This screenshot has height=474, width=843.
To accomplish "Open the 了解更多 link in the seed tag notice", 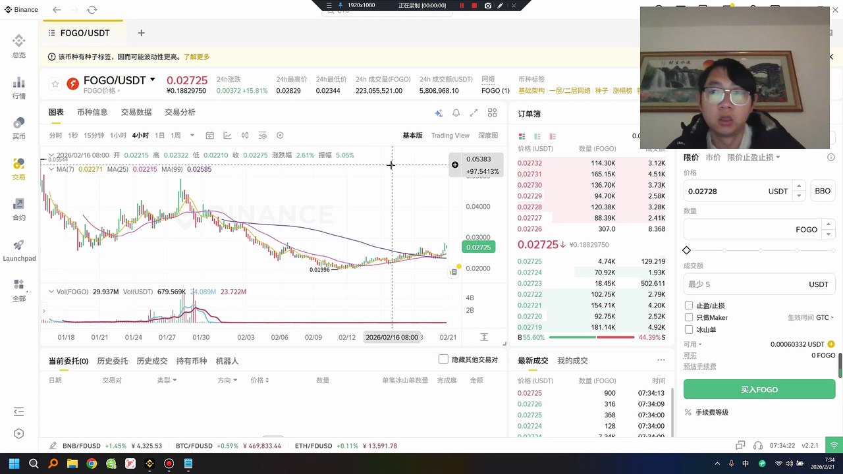I will click(196, 57).
